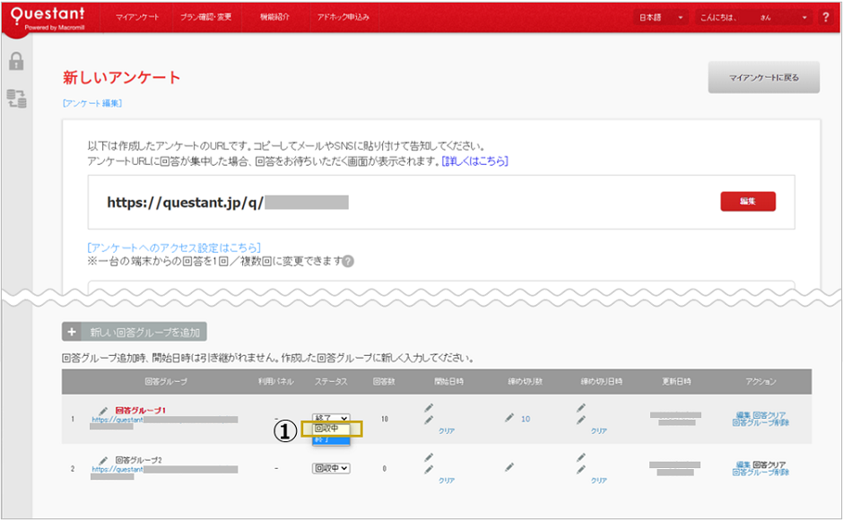Image resolution: width=843 pixels, height=521 pixels.
Task: Click the 締め切り日時 column header
Action: click(x=601, y=381)
